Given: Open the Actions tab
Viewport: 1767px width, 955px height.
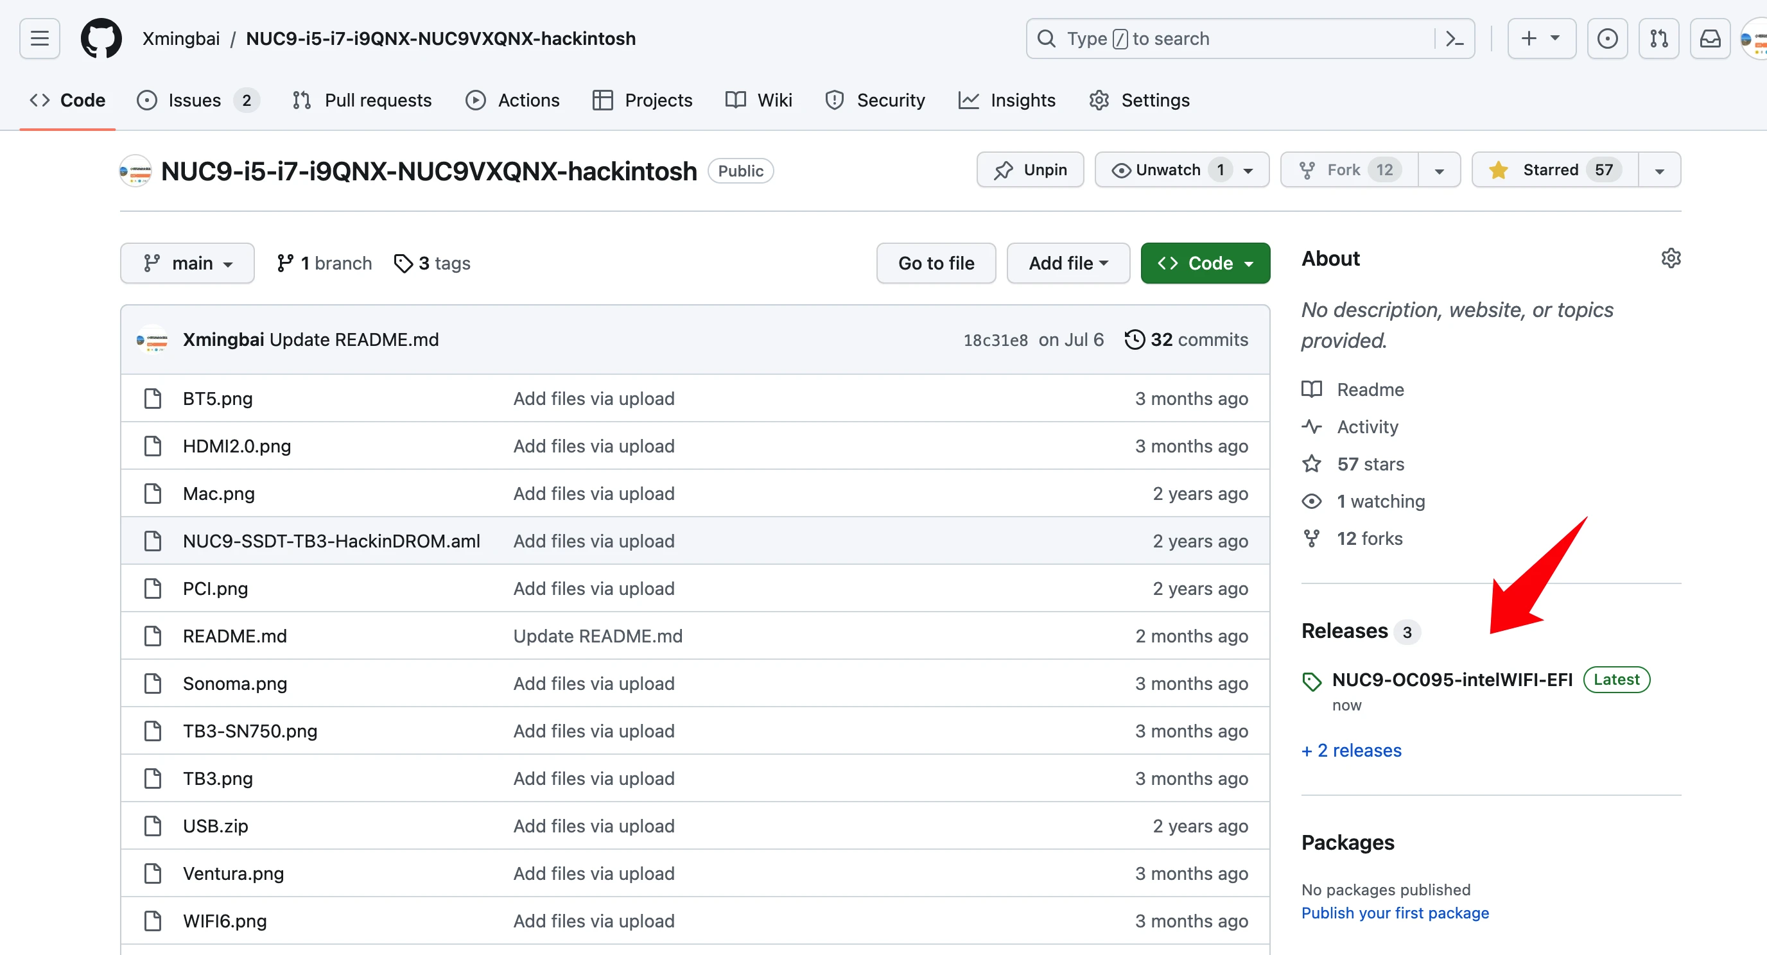Looking at the screenshot, I should tap(513, 100).
